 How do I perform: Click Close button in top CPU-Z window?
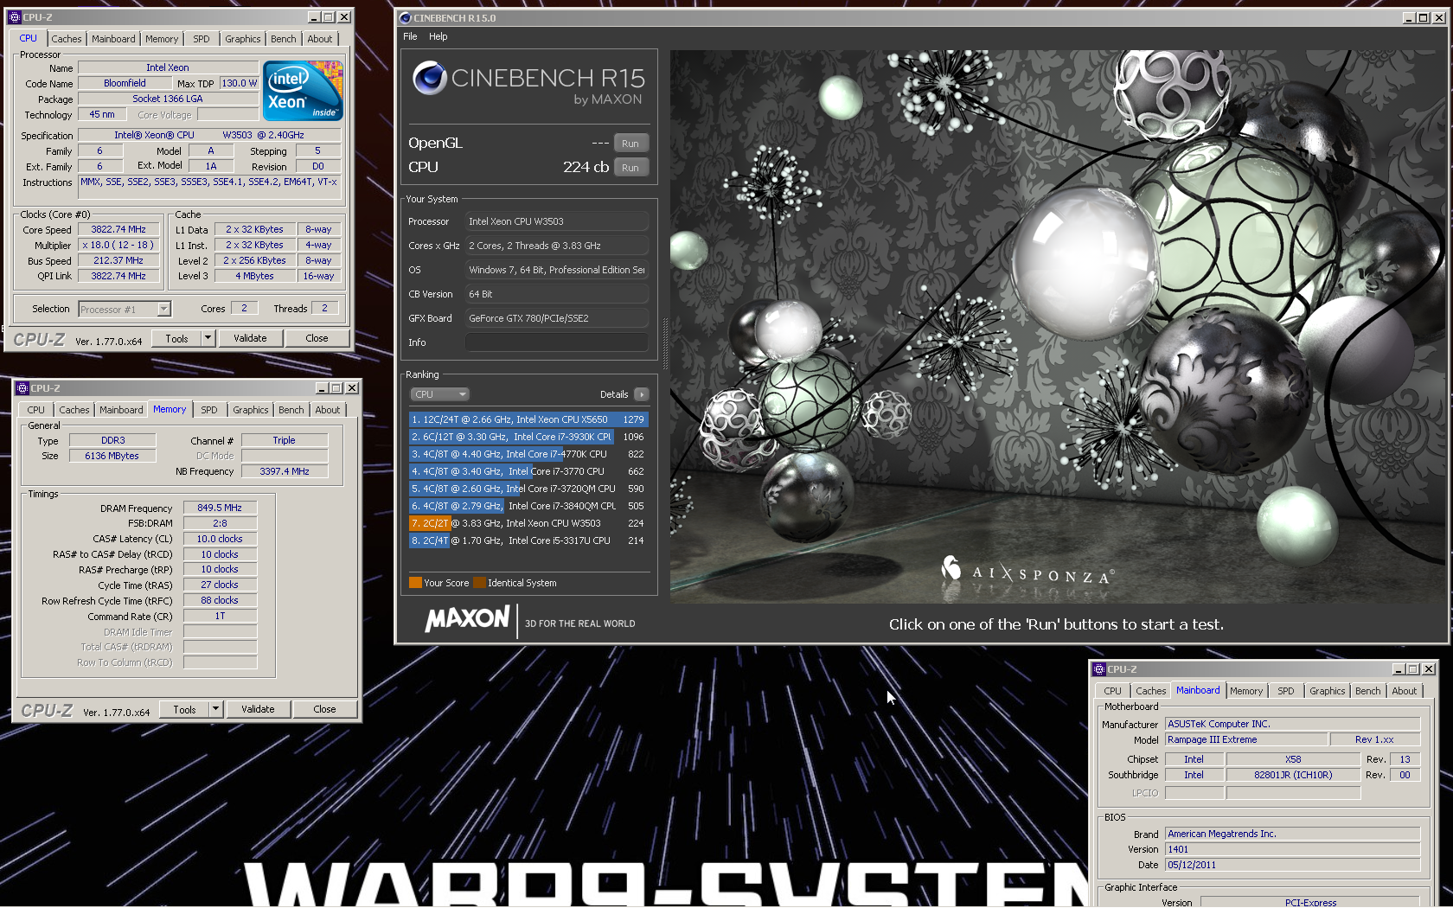pos(317,338)
